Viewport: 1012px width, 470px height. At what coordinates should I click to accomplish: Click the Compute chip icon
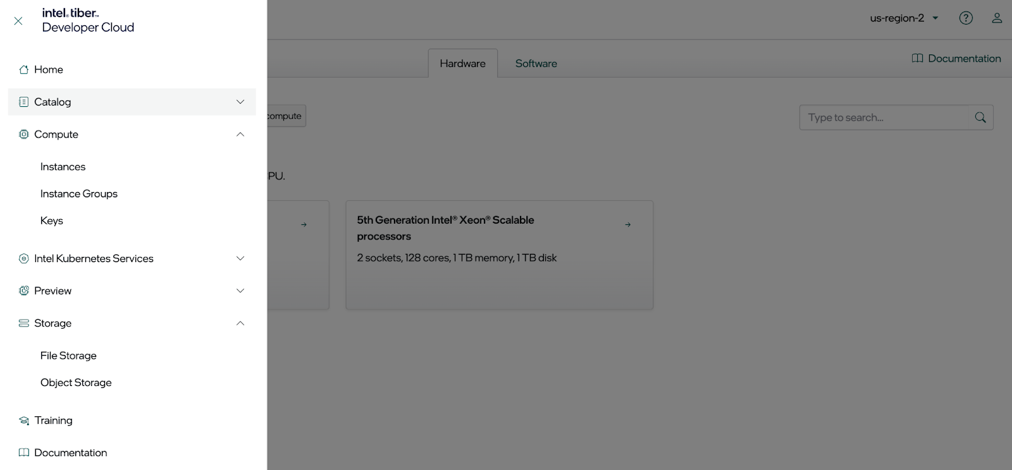pyautogui.click(x=24, y=135)
